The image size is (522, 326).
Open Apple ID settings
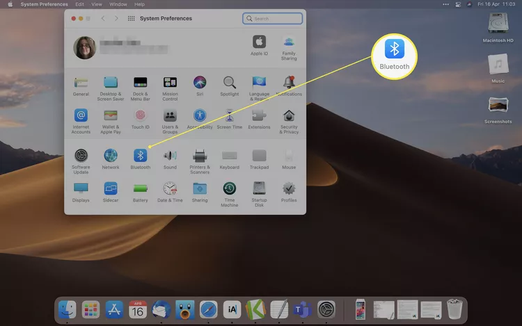pos(259,45)
